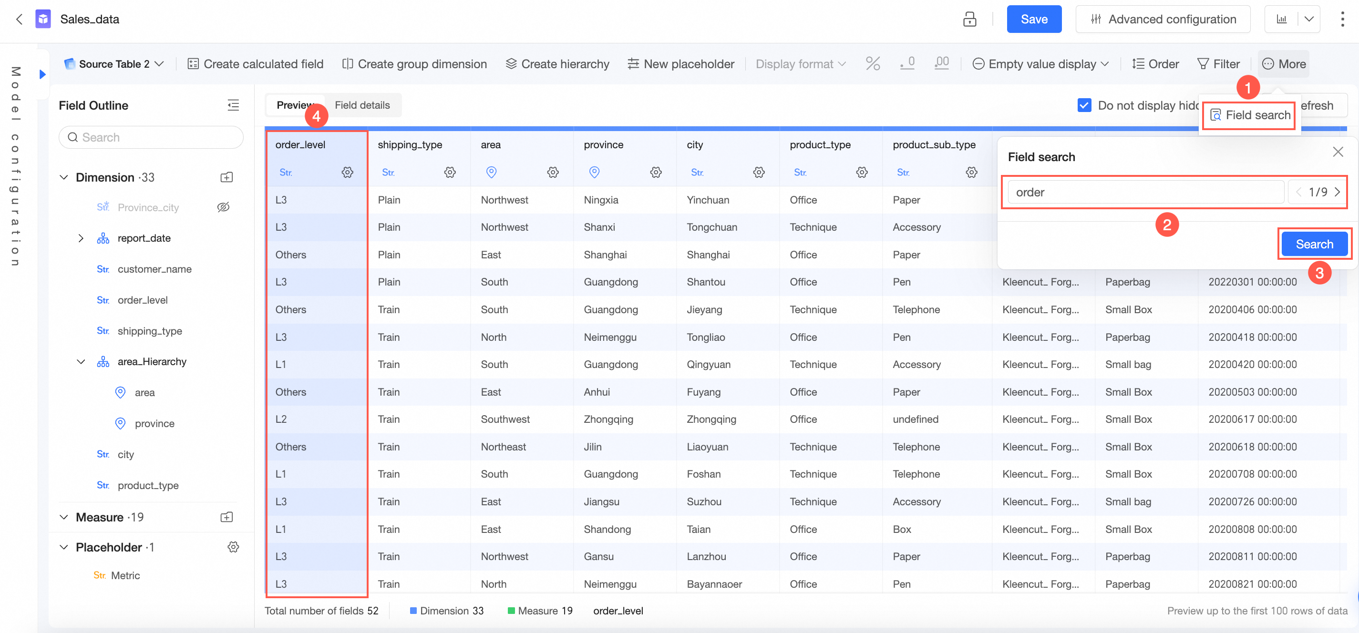Click the Save button
The height and width of the screenshot is (633, 1359).
[1033, 20]
